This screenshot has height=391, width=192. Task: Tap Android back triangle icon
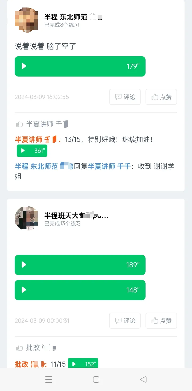(143, 379)
